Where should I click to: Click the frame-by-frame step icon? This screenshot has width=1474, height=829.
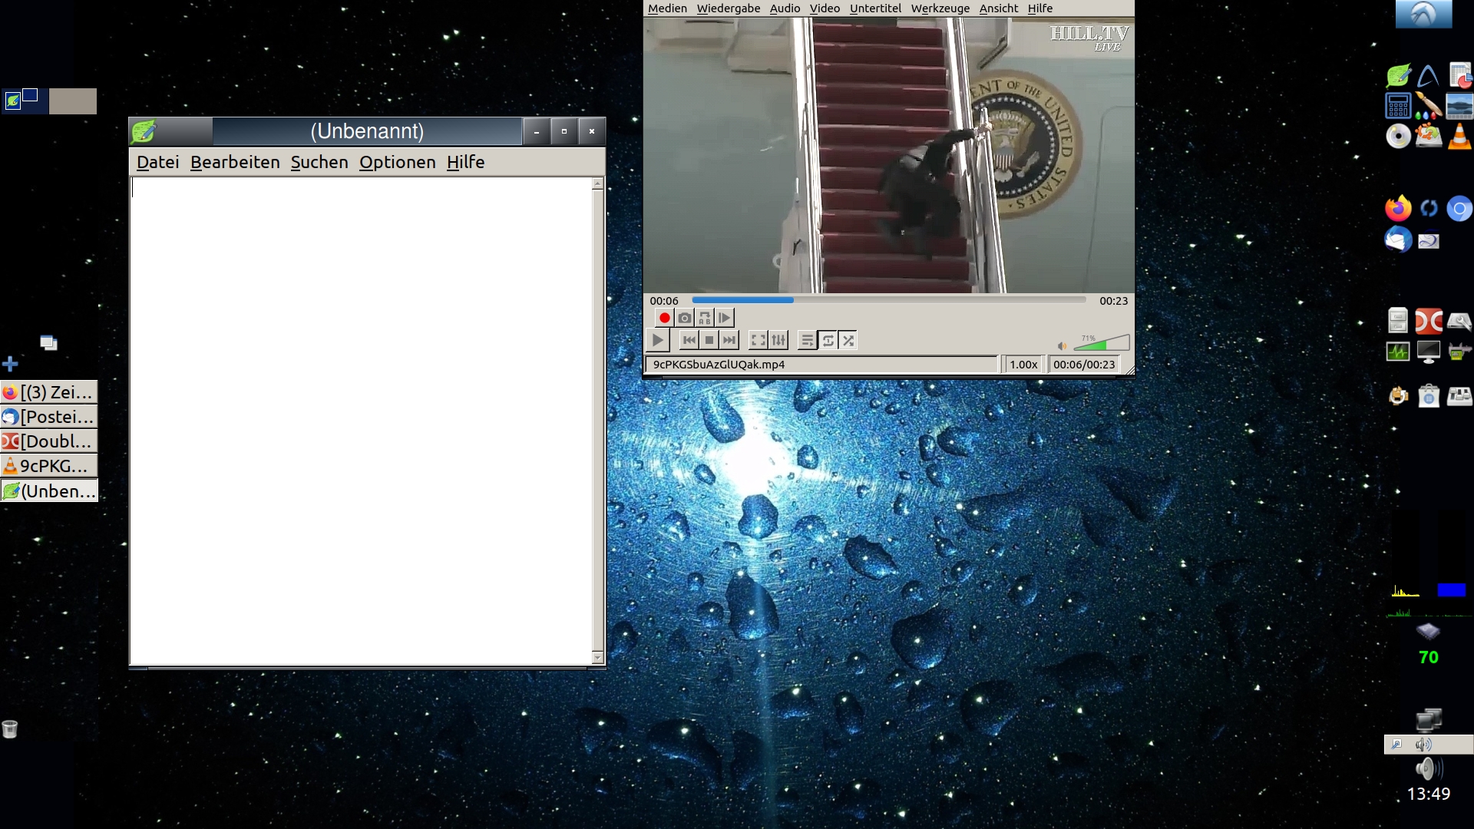coord(725,318)
